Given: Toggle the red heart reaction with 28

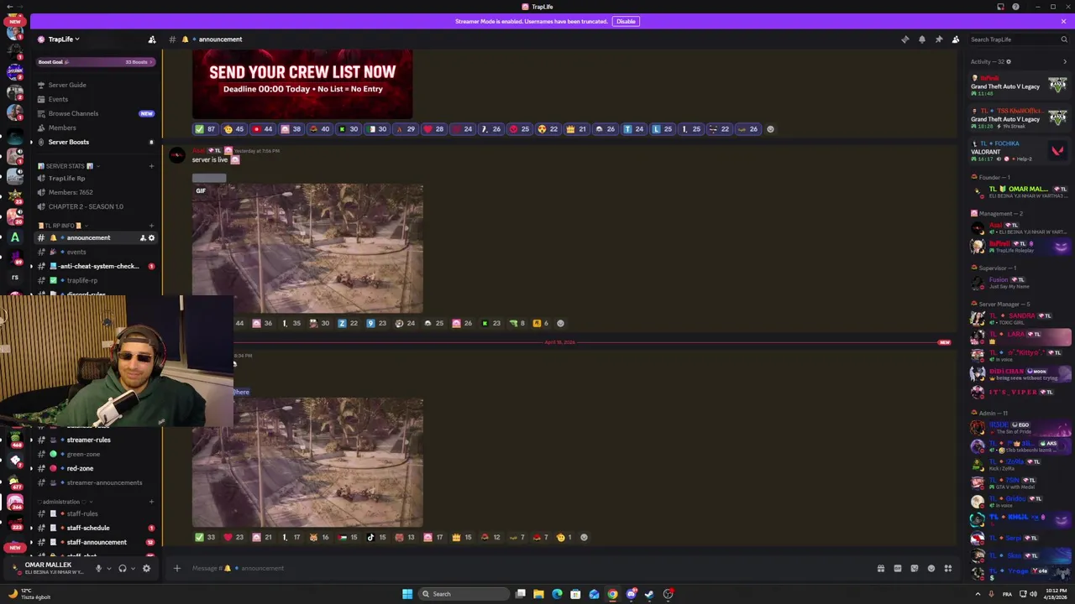Looking at the screenshot, I should 433,129.
